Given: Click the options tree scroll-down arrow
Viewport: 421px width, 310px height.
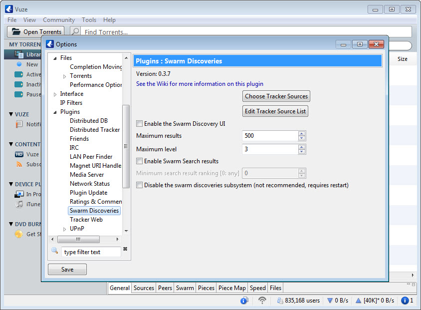Looking at the screenshot, I should [126, 231].
